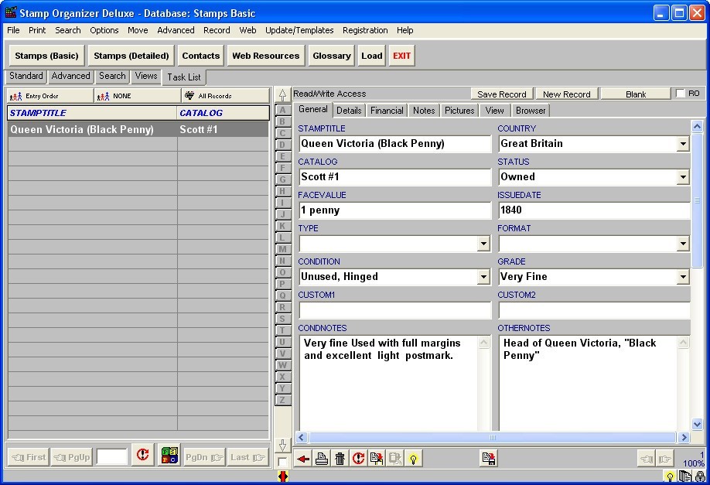Click the red EXIT button

[x=401, y=56]
